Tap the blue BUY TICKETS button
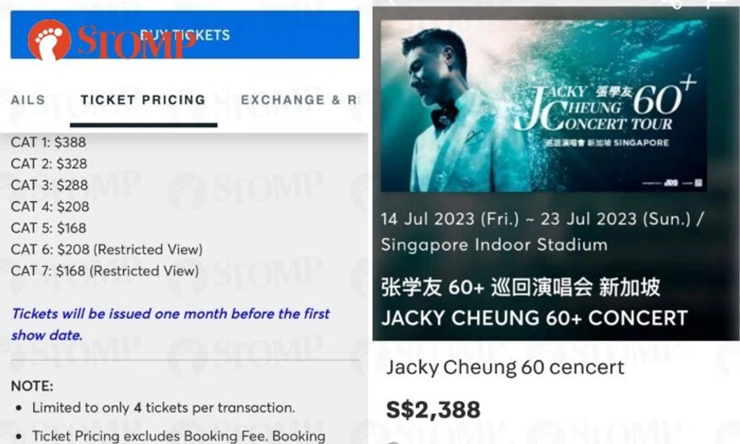The image size is (740, 444). click(185, 35)
